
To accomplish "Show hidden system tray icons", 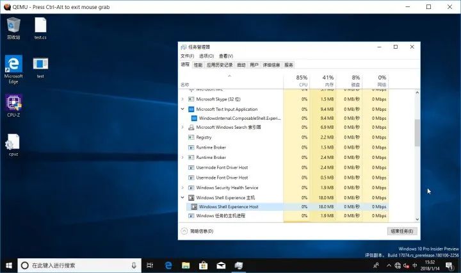I will coord(389,266).
